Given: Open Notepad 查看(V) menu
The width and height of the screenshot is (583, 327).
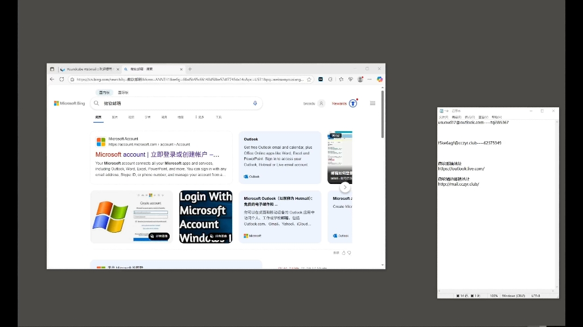Looking at the screenshot, I should [483, 117].
